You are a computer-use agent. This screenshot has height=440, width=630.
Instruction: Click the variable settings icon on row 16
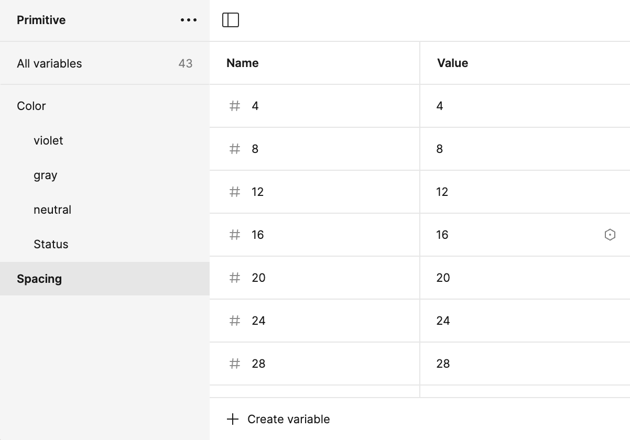[x=610, y=235]
